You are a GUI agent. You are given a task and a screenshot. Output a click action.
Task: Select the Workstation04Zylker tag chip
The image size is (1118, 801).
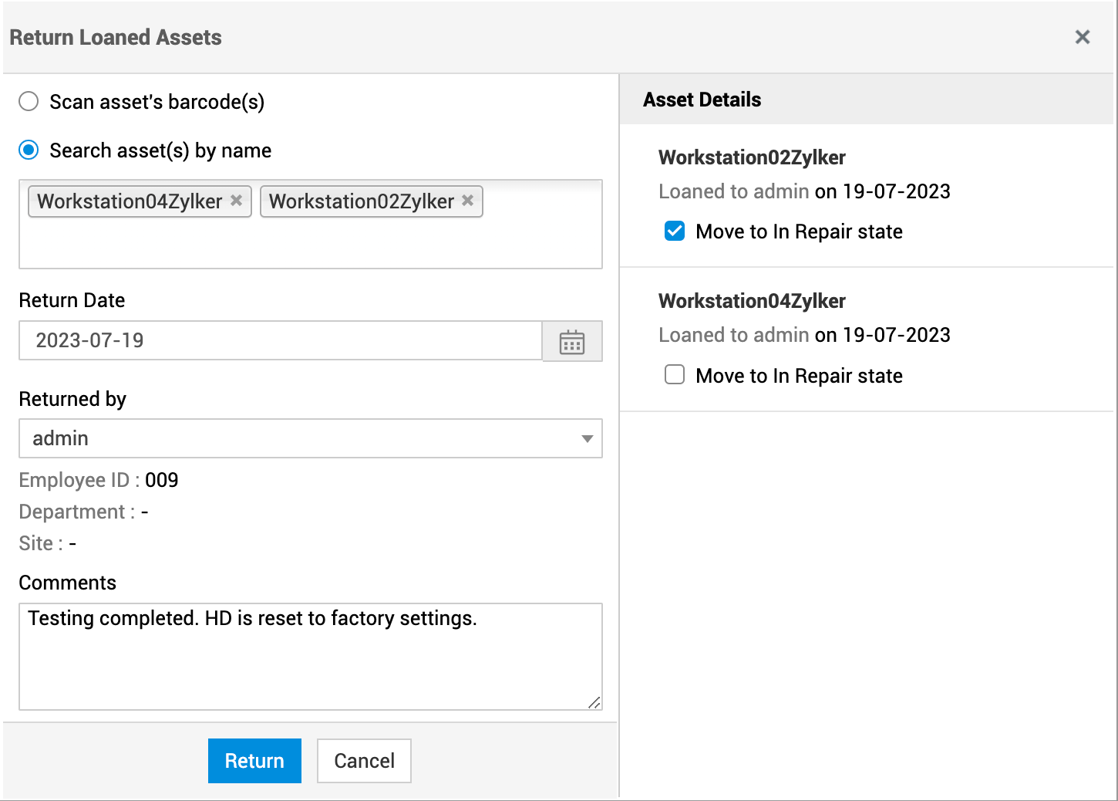point(130,201)
